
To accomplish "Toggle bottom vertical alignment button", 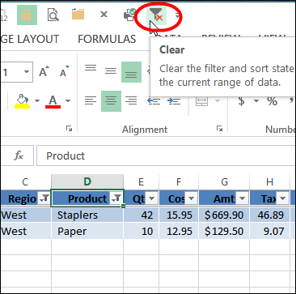I will click(x=131, y=72).
